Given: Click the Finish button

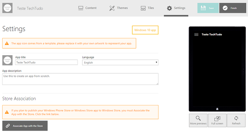Looking at the screenshot, I should click(x=233, y=8).
